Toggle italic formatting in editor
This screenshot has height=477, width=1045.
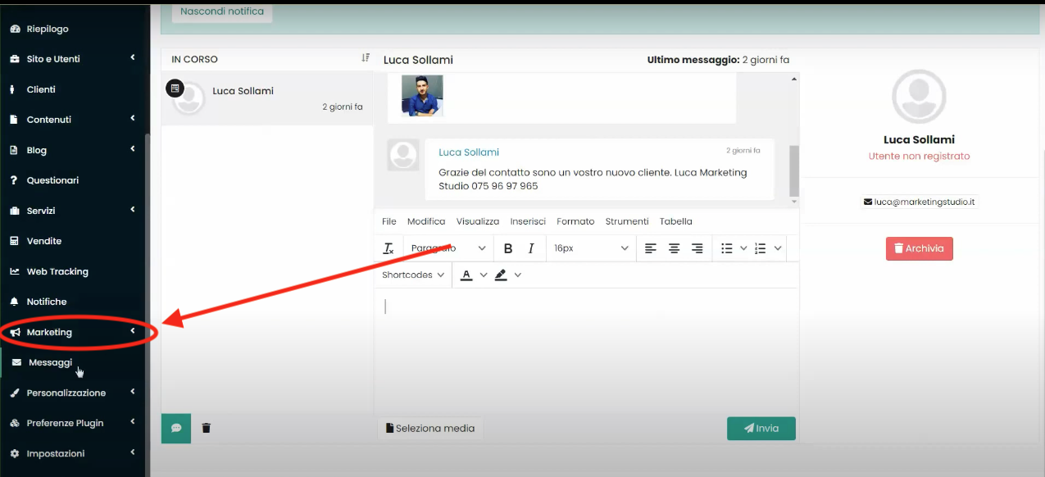pyautogui.click(x=531, y=248)
